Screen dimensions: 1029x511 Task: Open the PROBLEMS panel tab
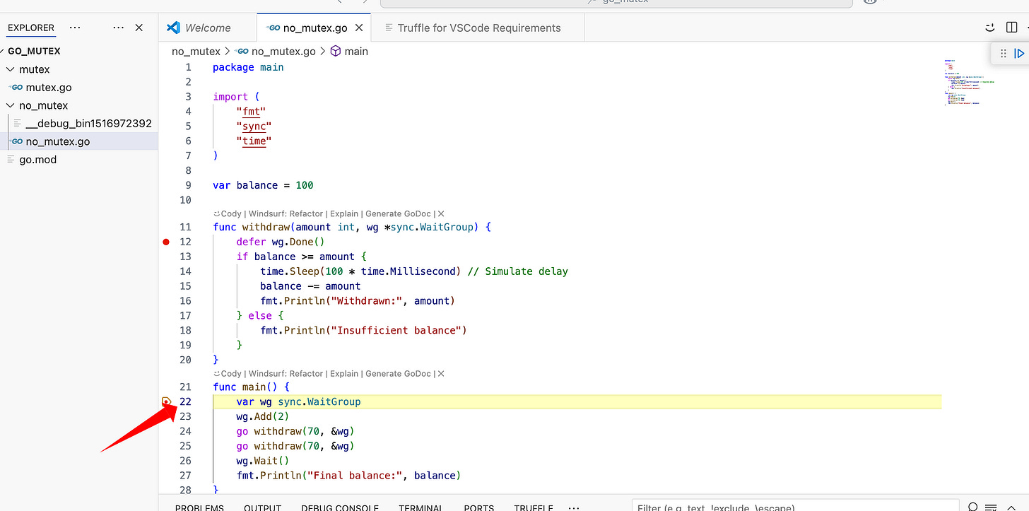(x=199, y=507)
